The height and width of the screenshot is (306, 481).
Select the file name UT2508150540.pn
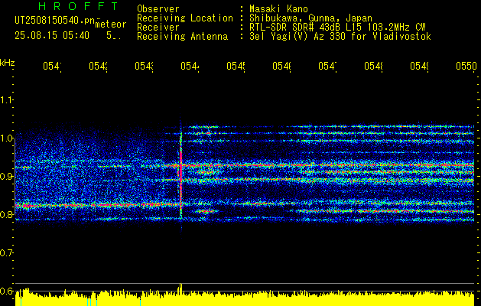pyautogui.click(x=54, y=21)
